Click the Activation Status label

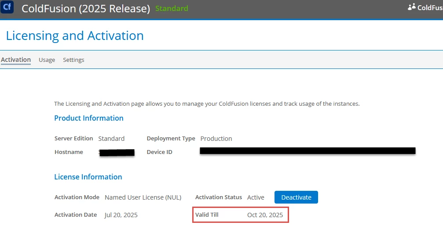tap(218, 197)
